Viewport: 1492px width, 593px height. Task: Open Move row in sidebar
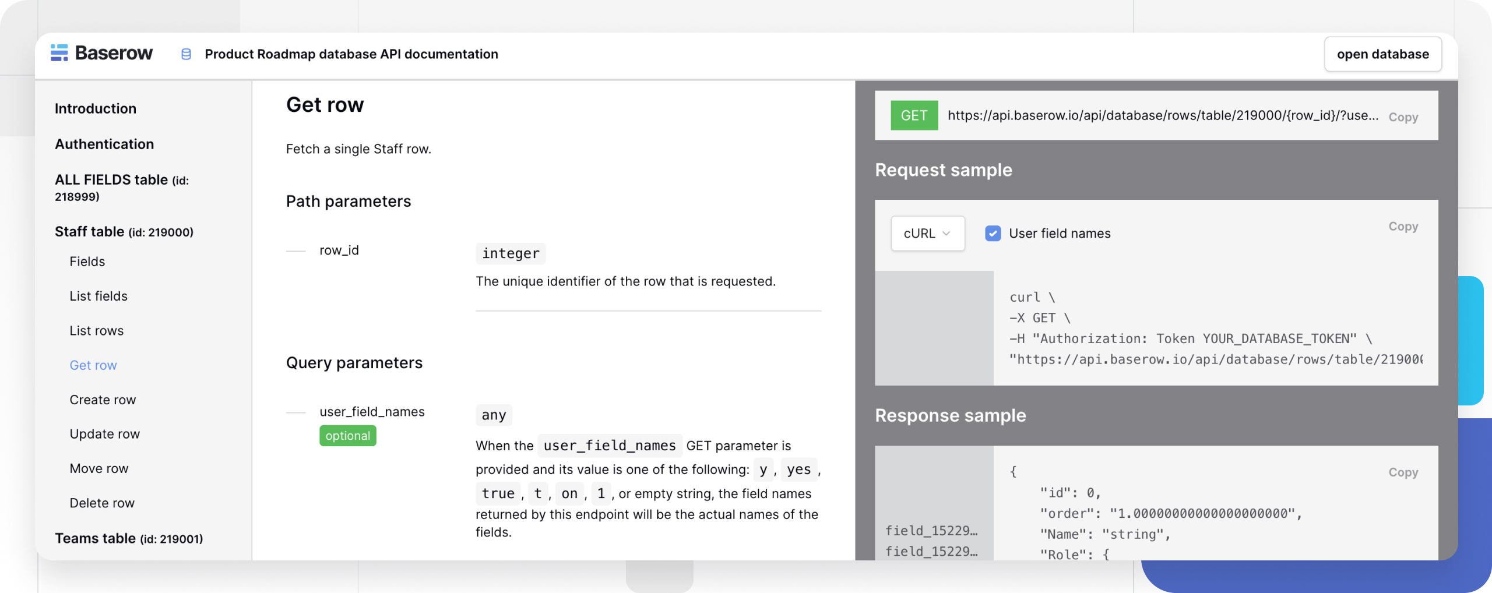point(99,469)
